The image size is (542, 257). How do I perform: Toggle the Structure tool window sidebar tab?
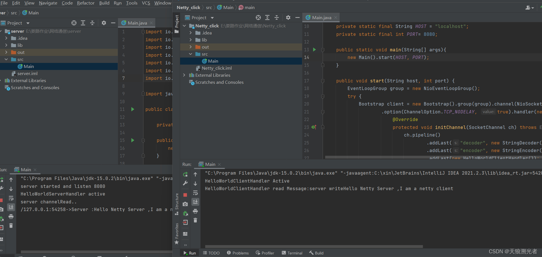177,203
